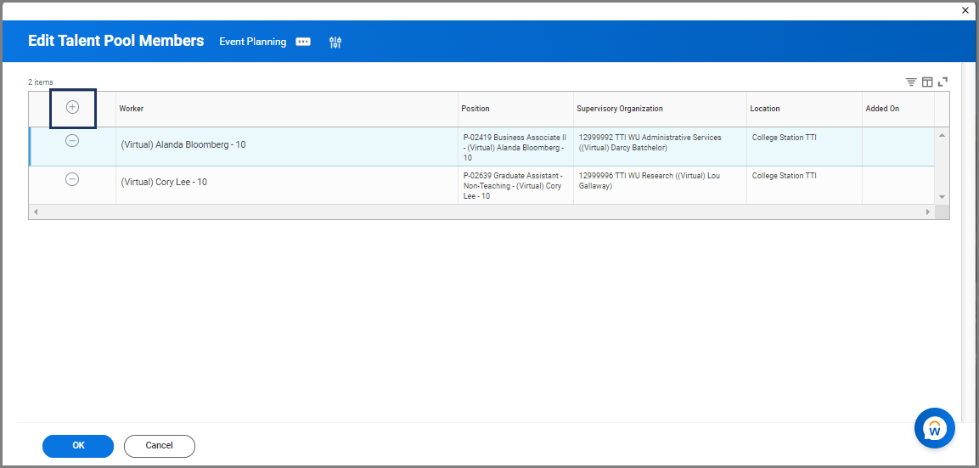
Task: Remove the Alanda Bloomberg row
Action: click(x=72, y=141)
